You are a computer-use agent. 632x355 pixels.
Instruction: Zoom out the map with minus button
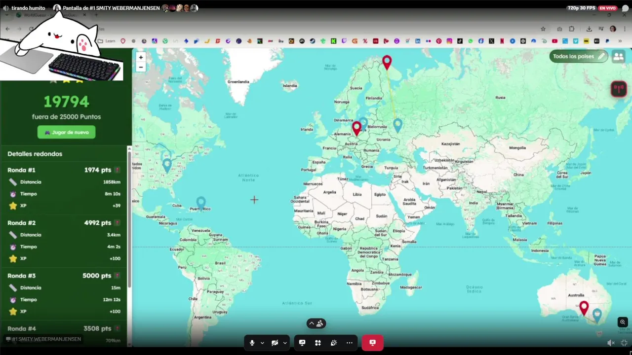point(141,67)
